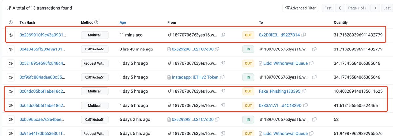393x136 pixels.
Task: Click the quantity value 52
Action: [336, 120]
